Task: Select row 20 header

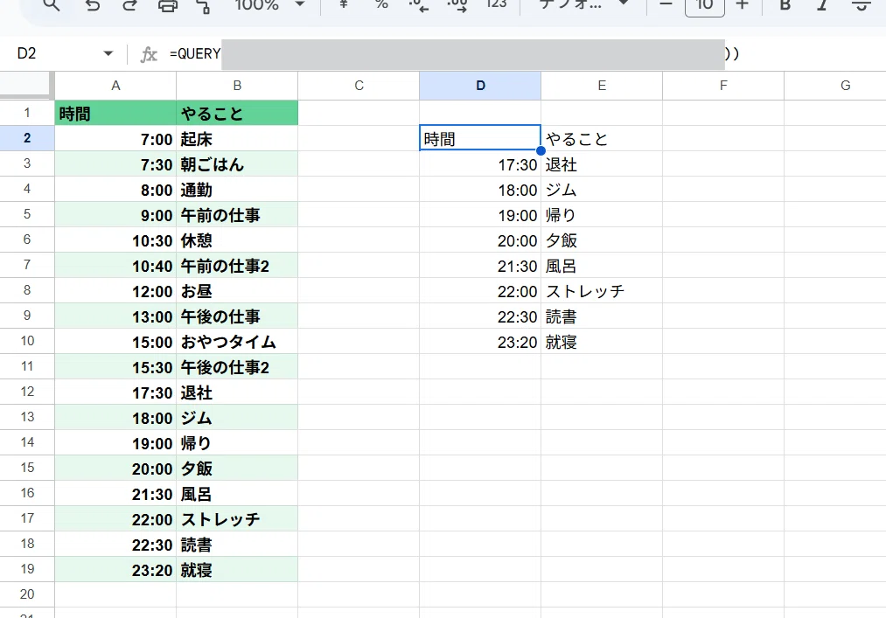Action: 27,595
